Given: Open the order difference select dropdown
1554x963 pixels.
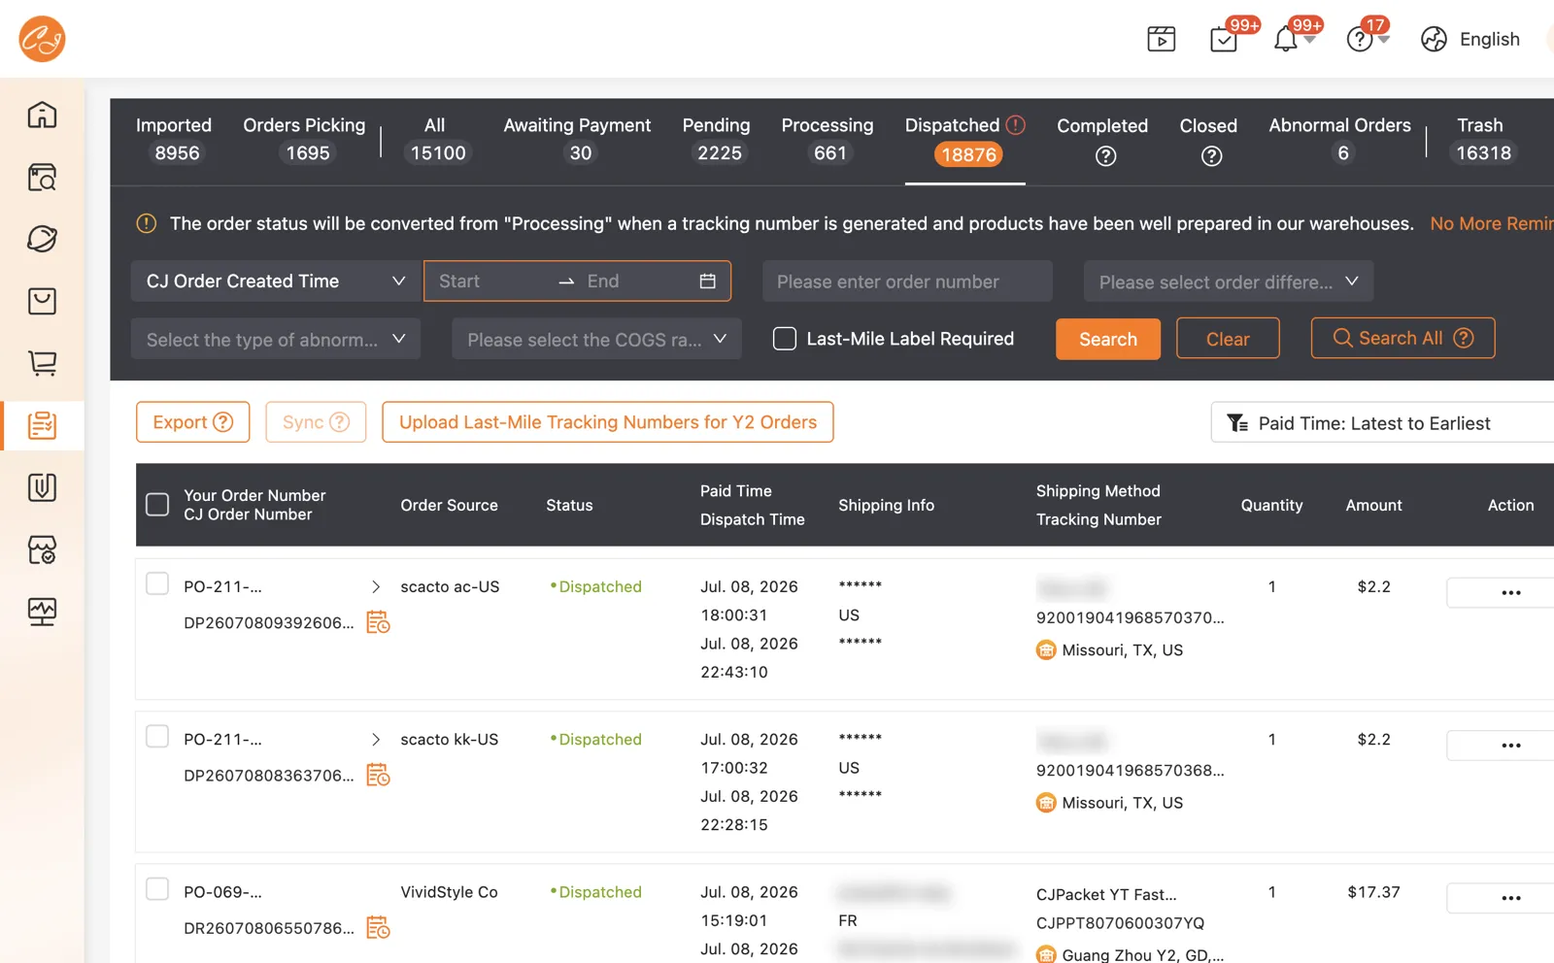Looking at the screenshot, I should [x=1229, y=282].
